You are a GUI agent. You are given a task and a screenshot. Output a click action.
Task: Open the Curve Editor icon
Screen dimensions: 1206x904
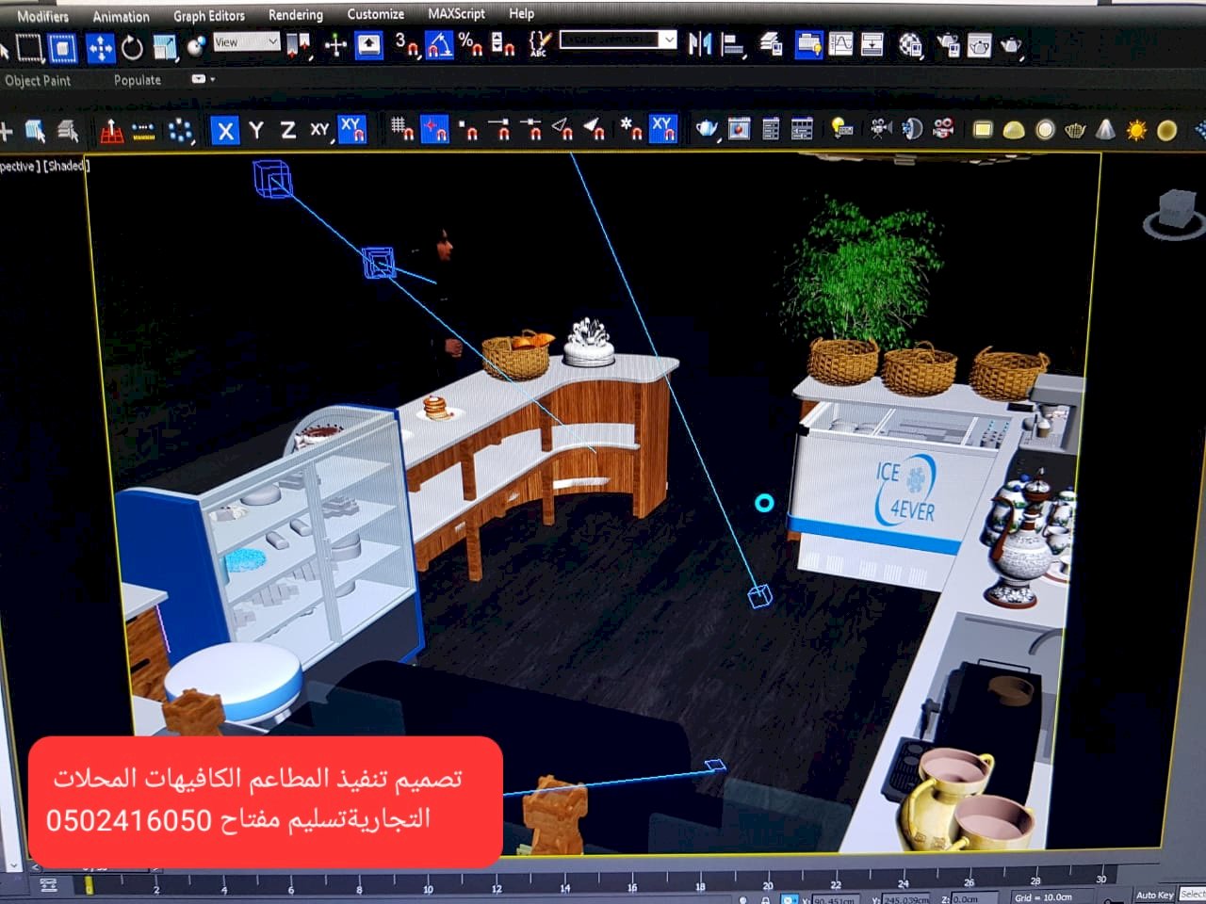(x=840, y=44)
